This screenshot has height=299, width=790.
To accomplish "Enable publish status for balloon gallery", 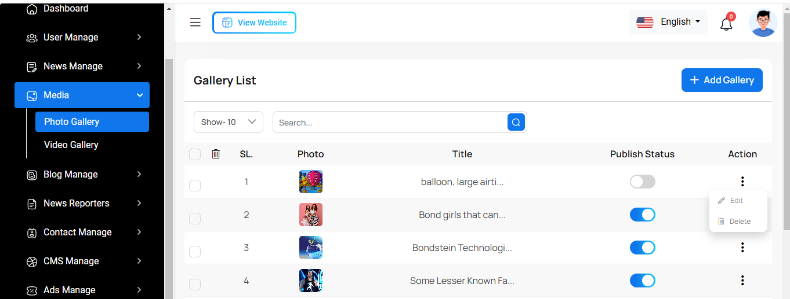I will pyautogui.click(x=643, y=182).
